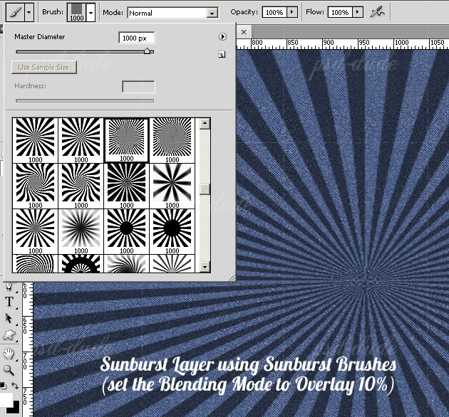The width and height of the screenshot is (449, 417).
Task: Select the first swirl brush in second row
Action: [x=35, y=186]
